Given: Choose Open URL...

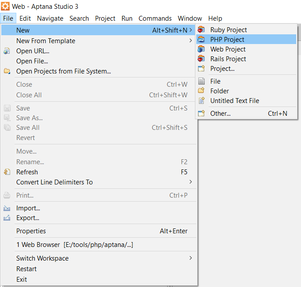Looking at the screenshot, I should (x=98, y=51).
